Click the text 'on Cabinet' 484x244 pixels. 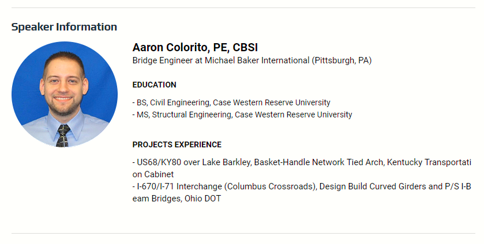153,174
